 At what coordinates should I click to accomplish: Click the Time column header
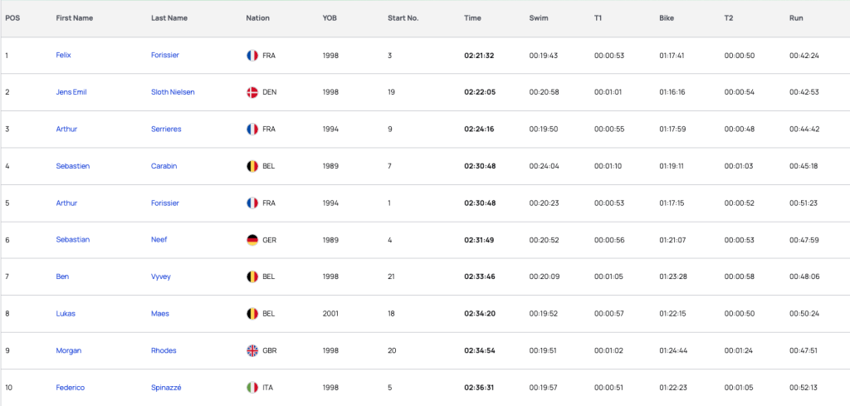pos(472,18)
